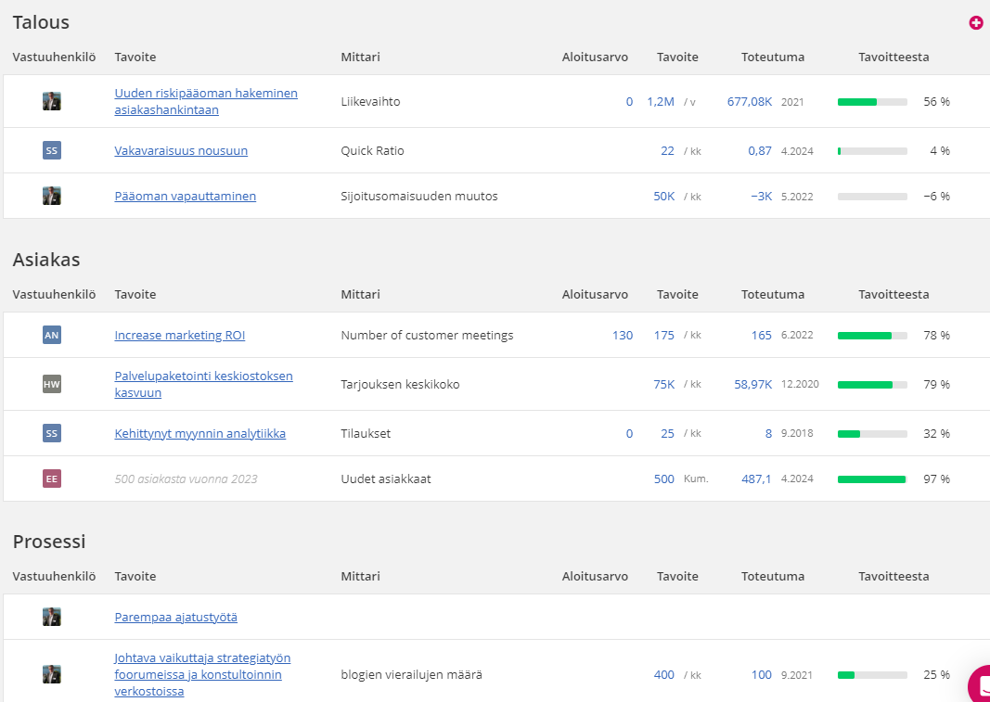
Task: Click SS avatar in Kehittynyt myynnin analytiikka row
Action: coord(52,433)
